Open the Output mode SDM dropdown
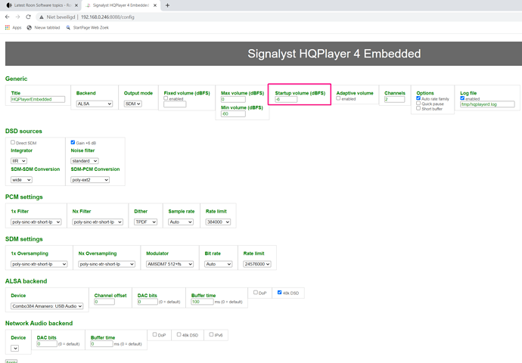The width and height of the screenshot is (522, 363). 133,104
